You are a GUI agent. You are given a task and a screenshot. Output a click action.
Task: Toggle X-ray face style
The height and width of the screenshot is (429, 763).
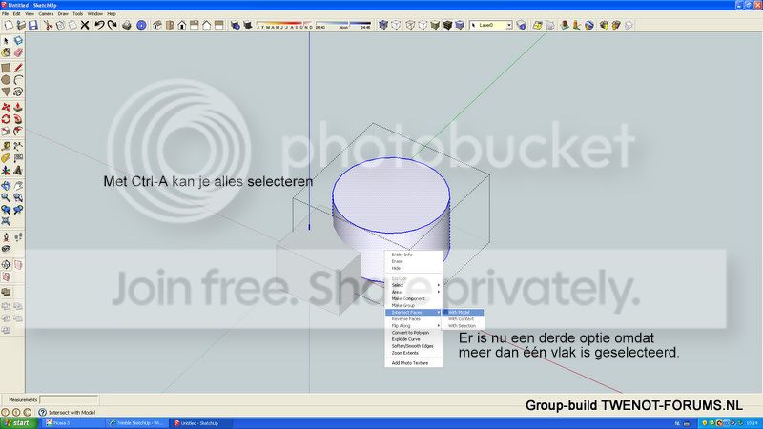click(x=383, y=25)
